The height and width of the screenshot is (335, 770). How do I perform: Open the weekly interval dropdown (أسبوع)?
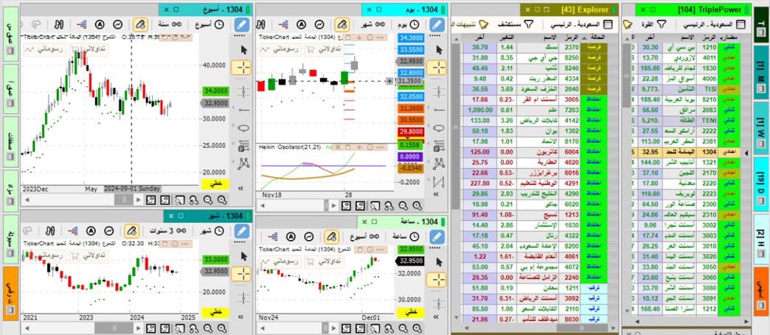click(x=209, y=24)
